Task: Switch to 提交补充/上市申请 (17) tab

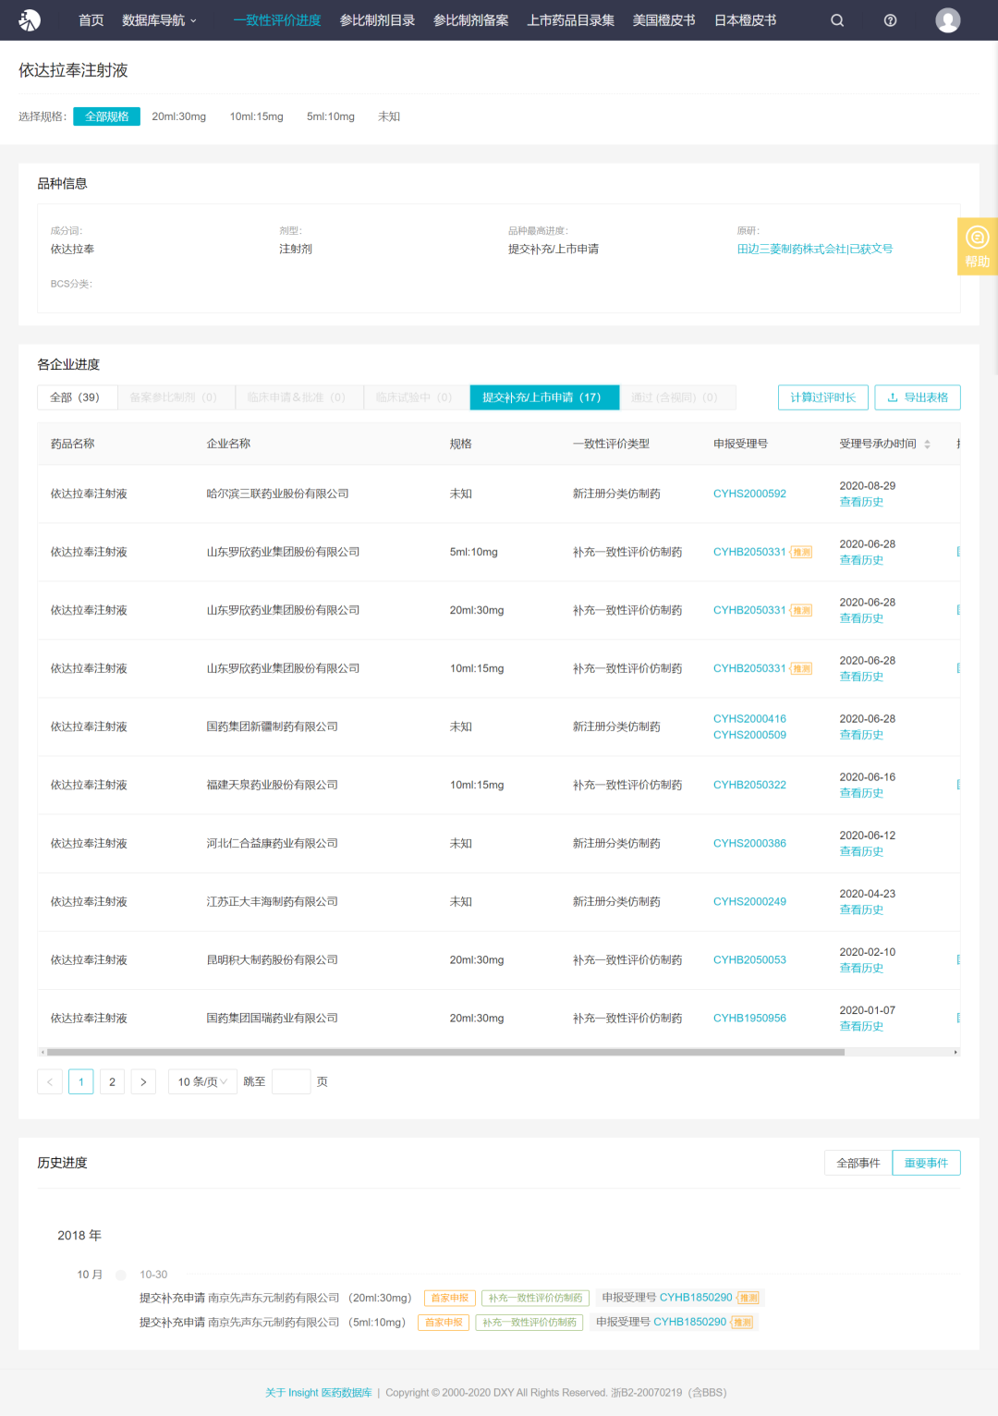Action: pos(544,397)
